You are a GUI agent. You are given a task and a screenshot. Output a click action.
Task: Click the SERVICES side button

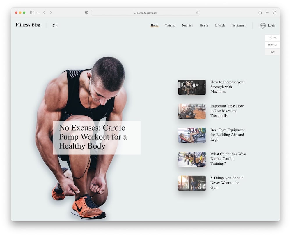pos(272,45)
